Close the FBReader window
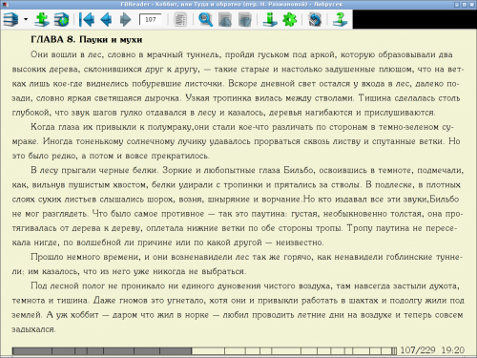This screenshot has height=358, width=477. [471, 5]
